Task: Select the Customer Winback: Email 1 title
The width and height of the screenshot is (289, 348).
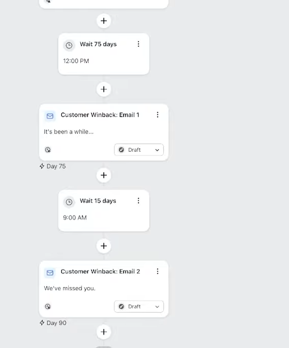Action: [100, 115]
